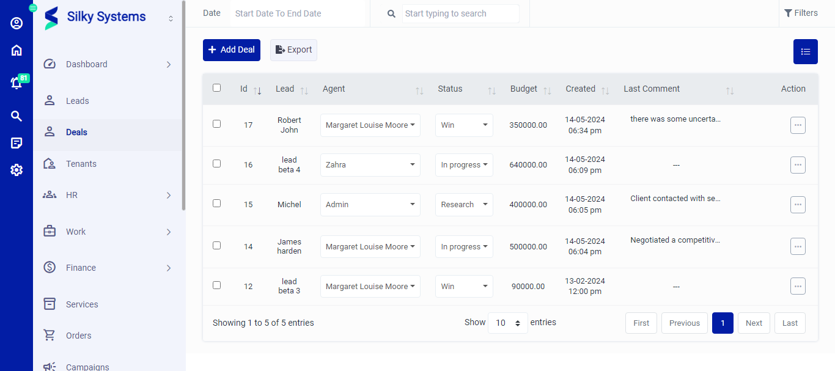
Task: Click the user profile icon in sidebar
Action: coord(17,23)
